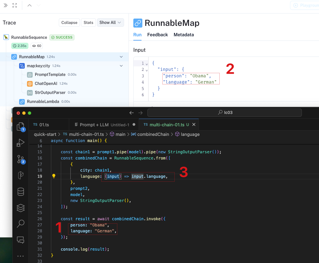The height and width of the screenshot is (263, 319).
Task: Open Search view in activity bar
Action: (x=21, y=224)
